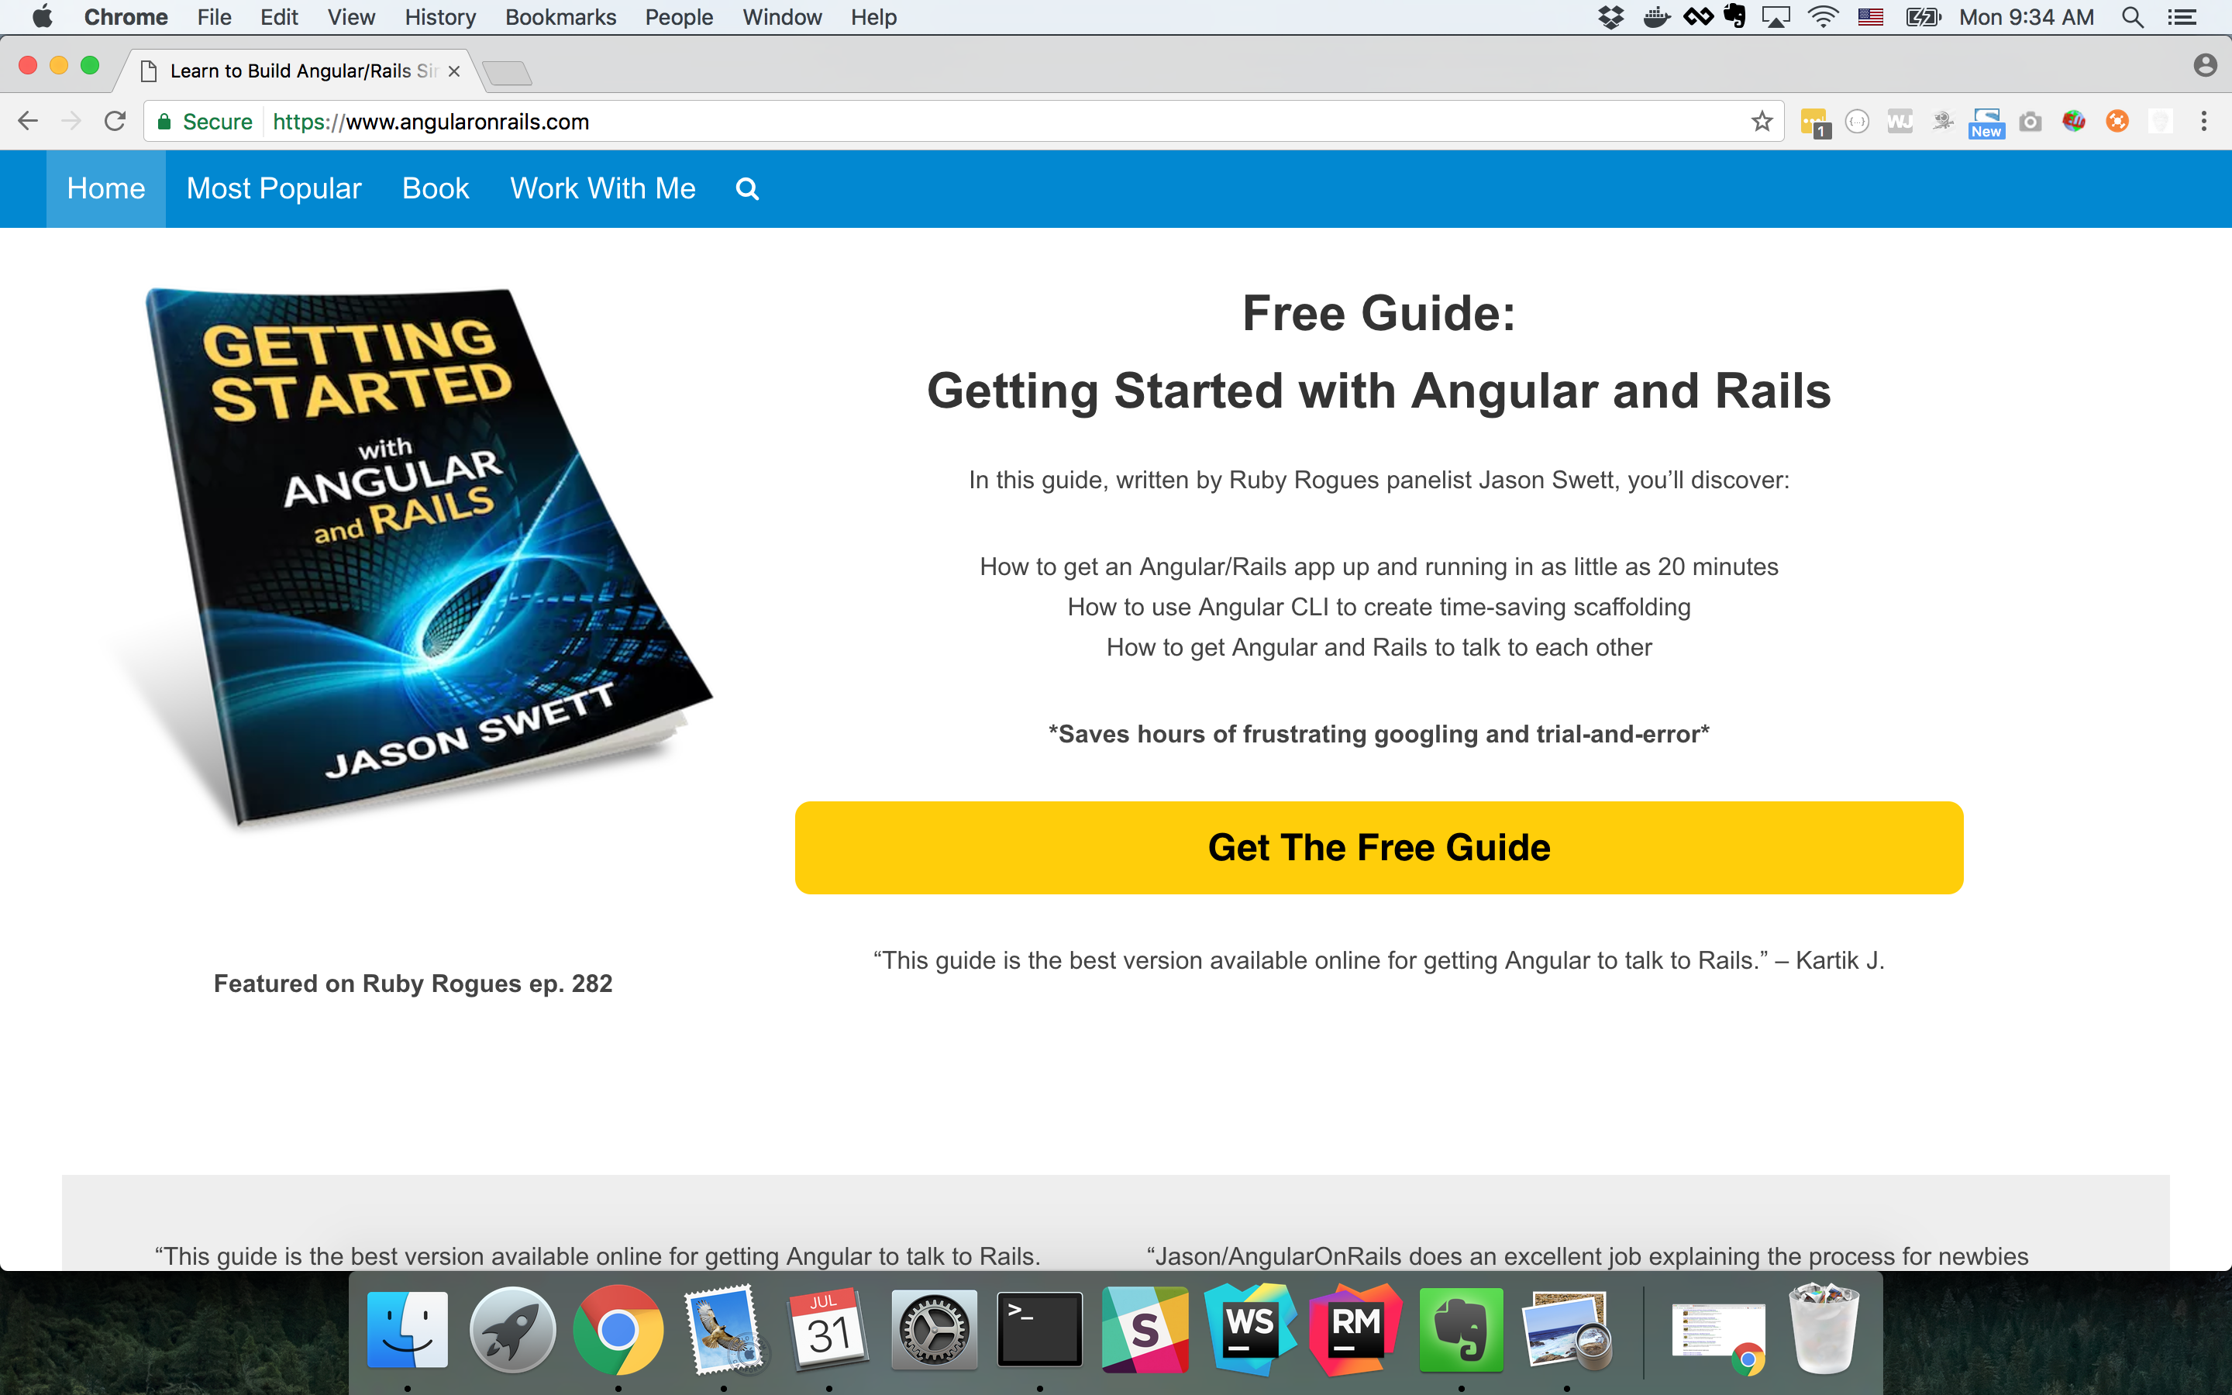Click the search icon in navigation
The width and height of the screenshot is (2232, 1395).
pyautogui.click(x=747, y=188)
